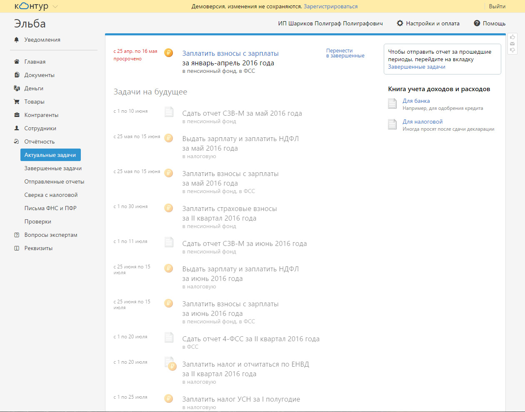Click the envelope feedback icon
This screenshot has width=525, height=412.
[512, 44]
